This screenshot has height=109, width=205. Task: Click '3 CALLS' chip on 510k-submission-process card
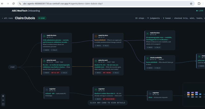(54, 50)
